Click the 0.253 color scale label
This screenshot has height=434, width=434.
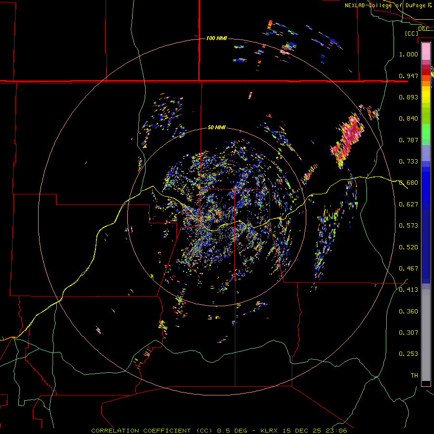(408, 354)
